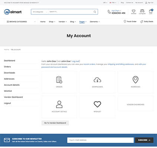Viewport: 157px width, 148px height.
Task: Select Orders in account sidebar
Action: [7, 67]
